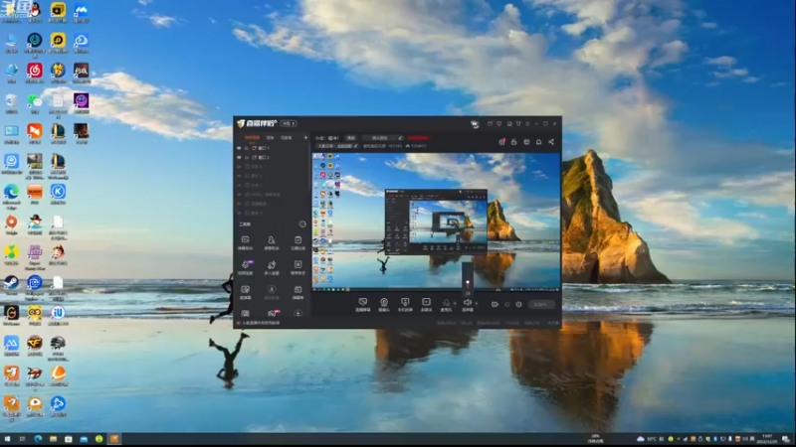Open the WeChat desktop icon

35,103
